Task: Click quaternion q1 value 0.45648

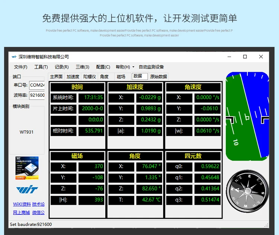Action: coord(208,177)
